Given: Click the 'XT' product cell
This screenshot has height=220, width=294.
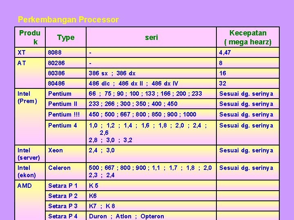Looking at the screenshot, I should coord(30,53).
